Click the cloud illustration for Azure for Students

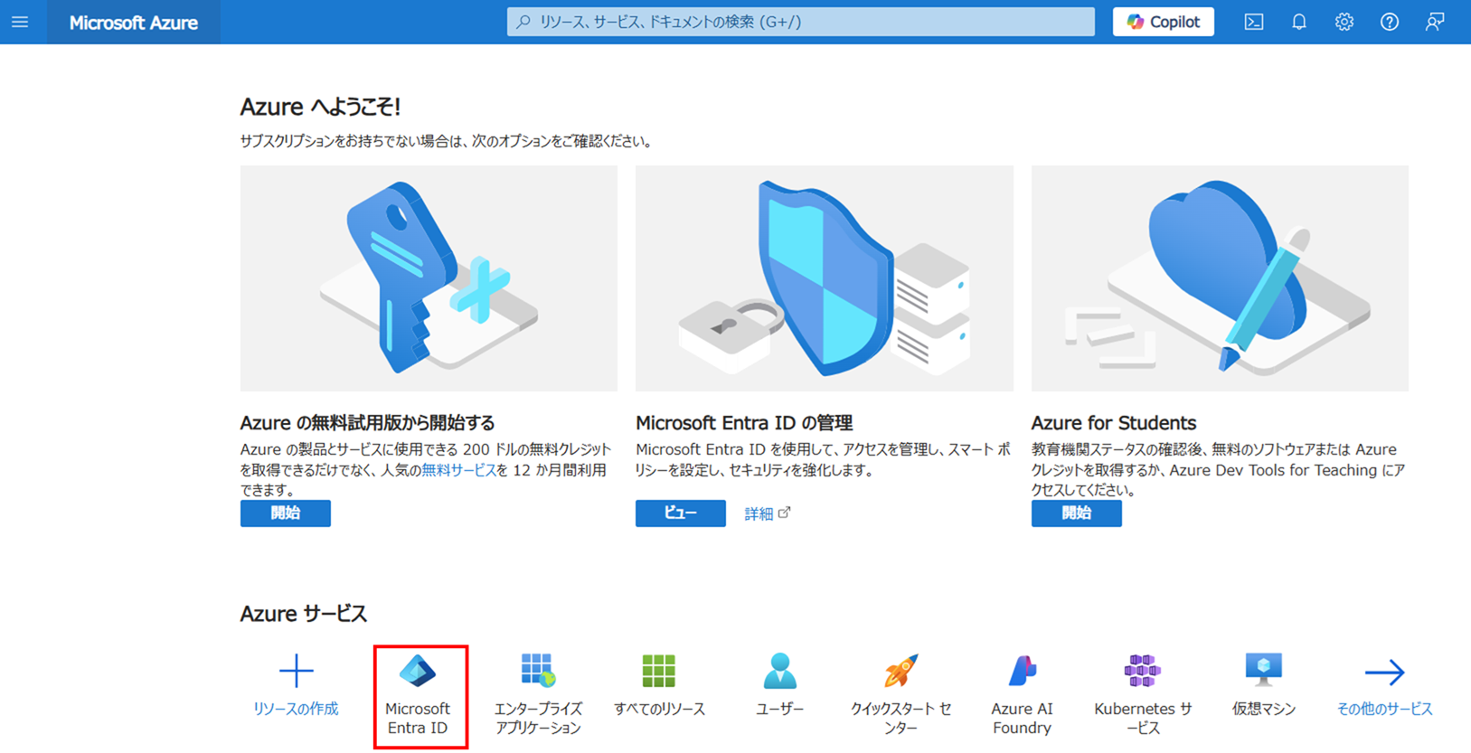1220,278
